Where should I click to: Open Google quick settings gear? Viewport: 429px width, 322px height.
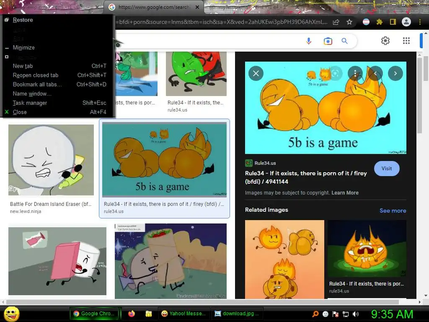[385, 41]
